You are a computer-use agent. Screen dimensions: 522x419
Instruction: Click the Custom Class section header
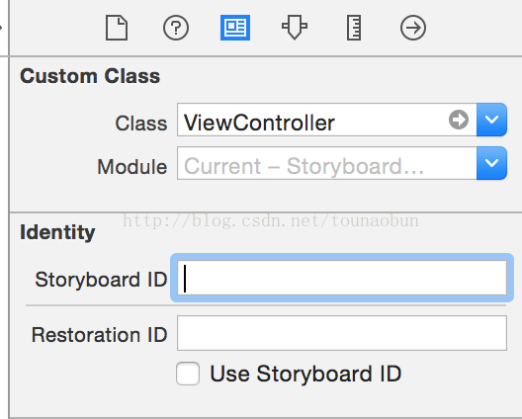tap(90, 76)
